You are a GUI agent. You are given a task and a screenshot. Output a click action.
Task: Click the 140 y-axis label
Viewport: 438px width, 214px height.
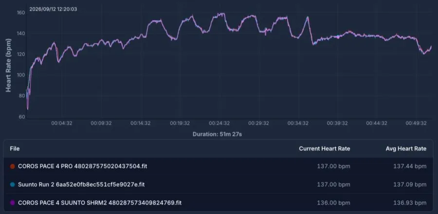tap(21, 34)
